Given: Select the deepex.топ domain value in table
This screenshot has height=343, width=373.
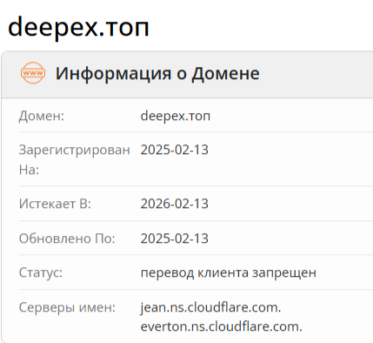Looking at the screenshot, I should pyautogui.click(x=176, y=116).
